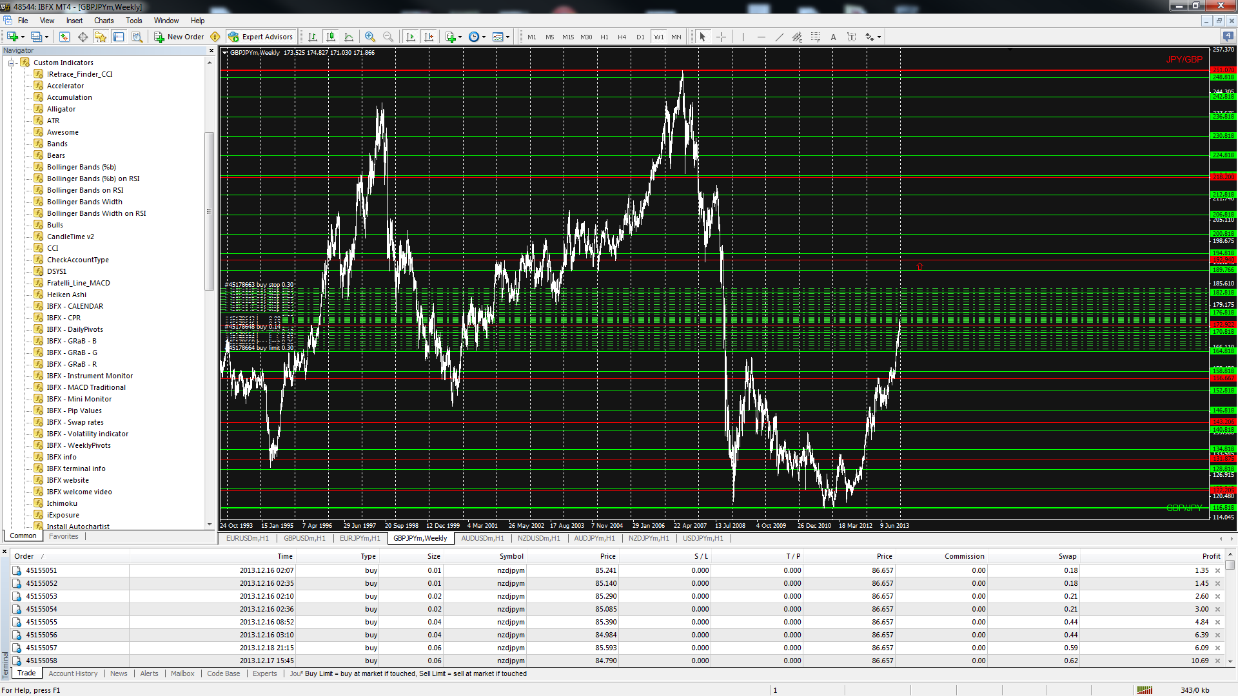The width and height of the screenshot is (1238, 696).
Task: Open the Templates dropdown
Action: [501, 37]
